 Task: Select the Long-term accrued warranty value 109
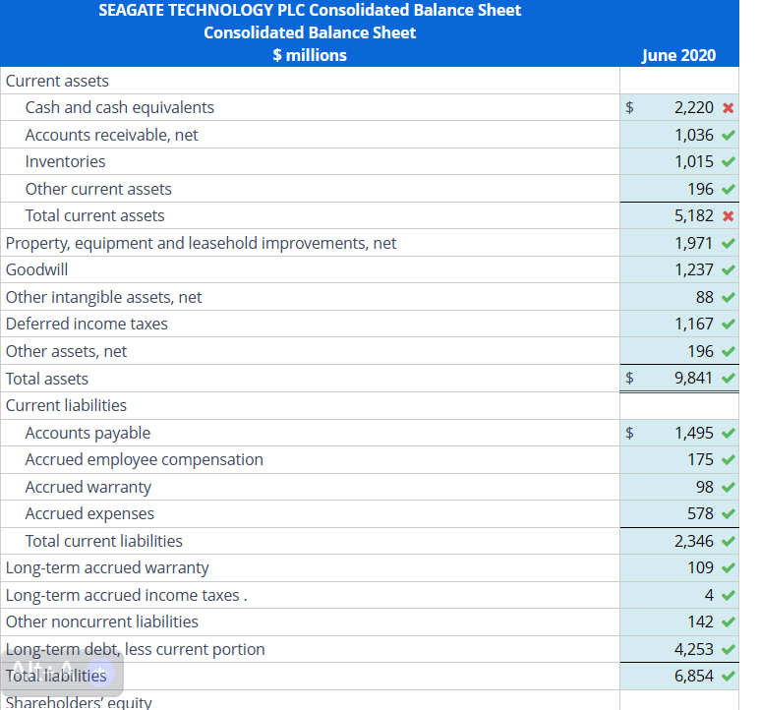700,567
